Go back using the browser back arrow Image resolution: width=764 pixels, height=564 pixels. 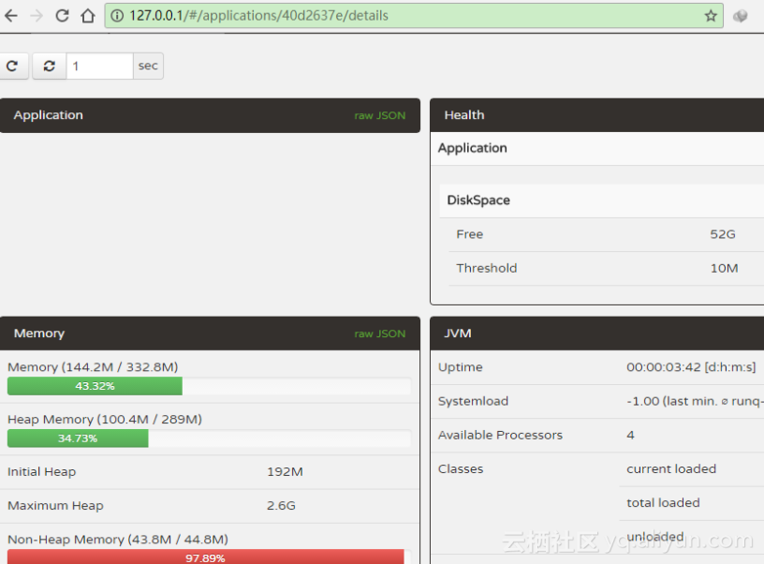11,16
